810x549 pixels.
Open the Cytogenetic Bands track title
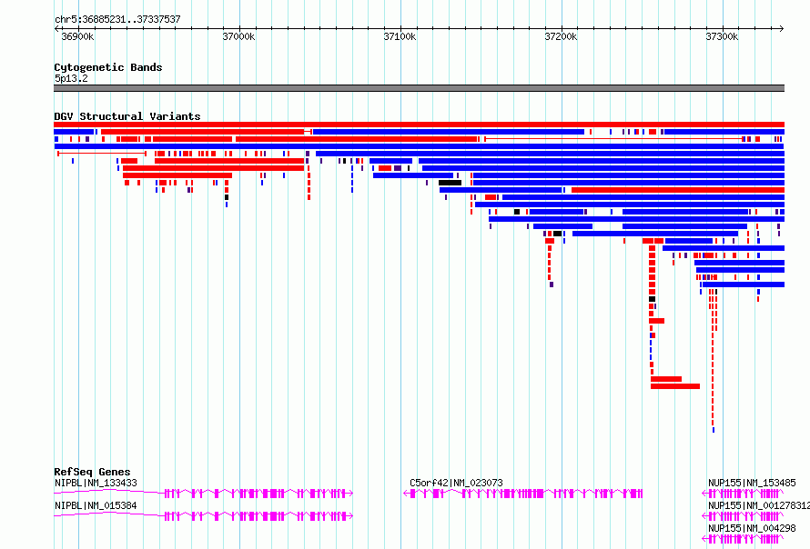[108, 67]
